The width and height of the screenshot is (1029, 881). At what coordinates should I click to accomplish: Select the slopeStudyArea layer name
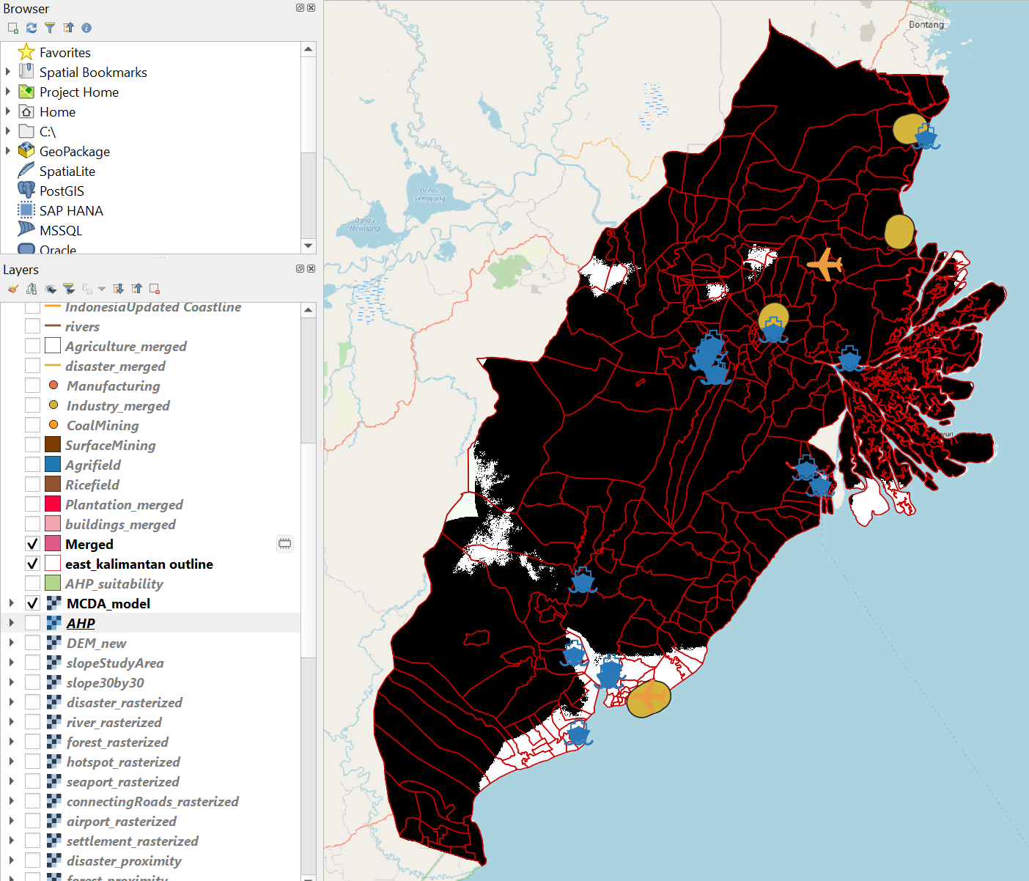click(114, 663)
